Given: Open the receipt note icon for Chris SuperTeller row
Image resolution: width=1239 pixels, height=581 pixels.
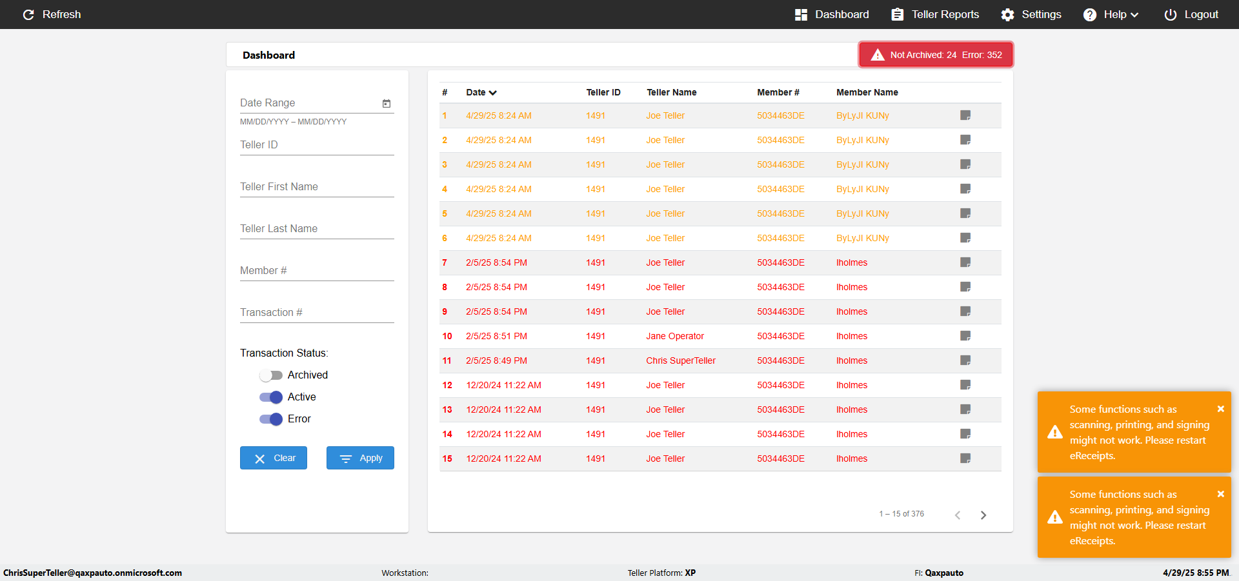Looking at the screenshot, I should [965, 360].
